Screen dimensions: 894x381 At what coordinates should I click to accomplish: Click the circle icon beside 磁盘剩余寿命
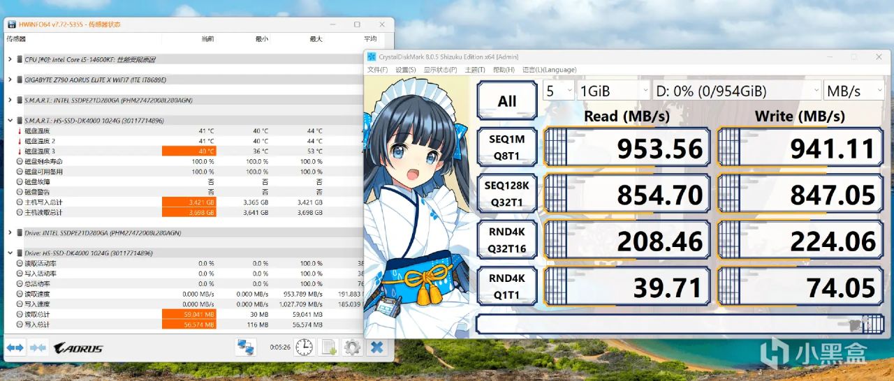point(19,161)
